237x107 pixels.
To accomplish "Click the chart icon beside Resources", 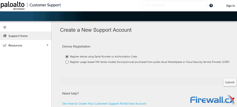I will [x=5, y=45].
